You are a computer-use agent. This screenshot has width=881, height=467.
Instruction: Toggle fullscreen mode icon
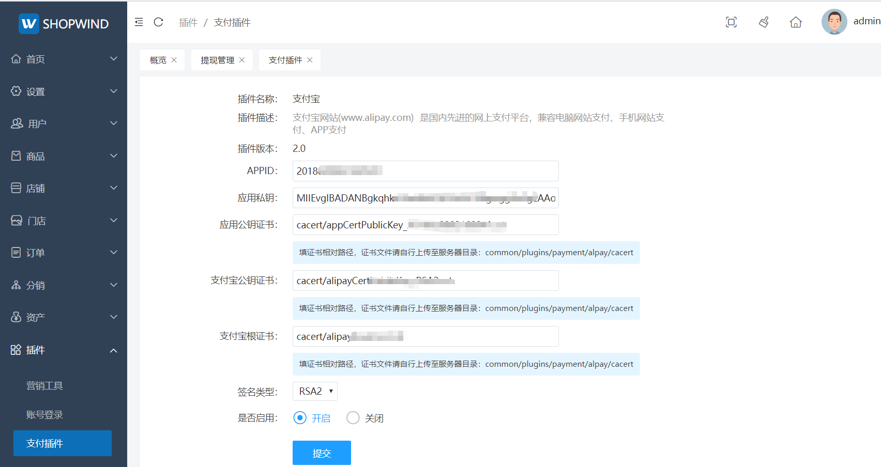pos(731,22)
